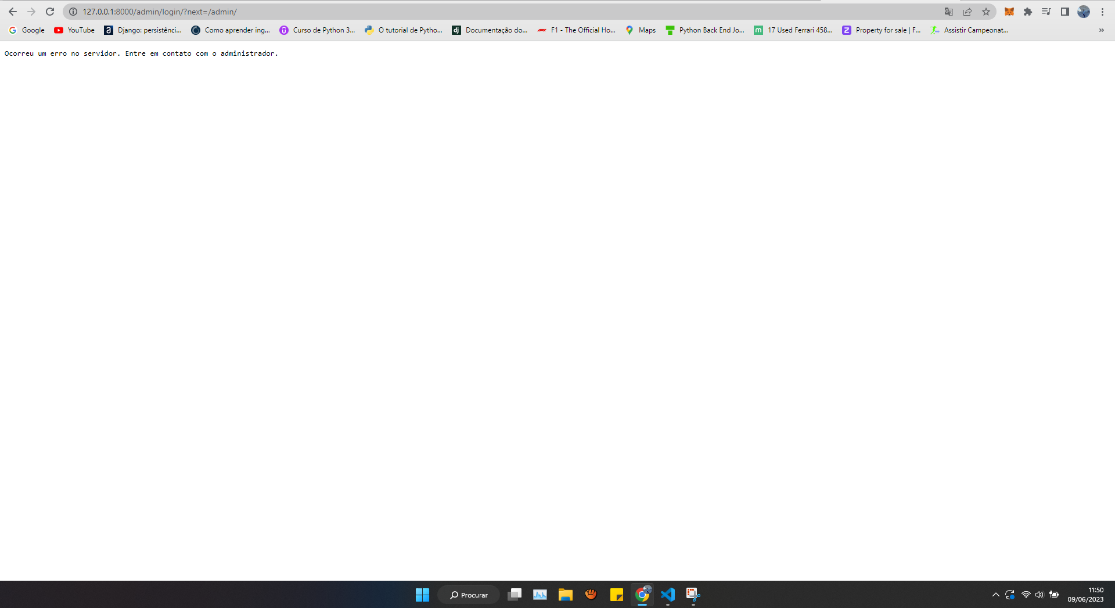Open the MetaMask fox extension
1115x608 pixels.
pos(1009,12)
